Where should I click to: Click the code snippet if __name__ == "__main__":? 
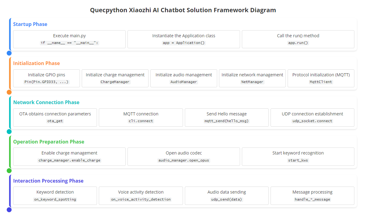tap(70, 43)
